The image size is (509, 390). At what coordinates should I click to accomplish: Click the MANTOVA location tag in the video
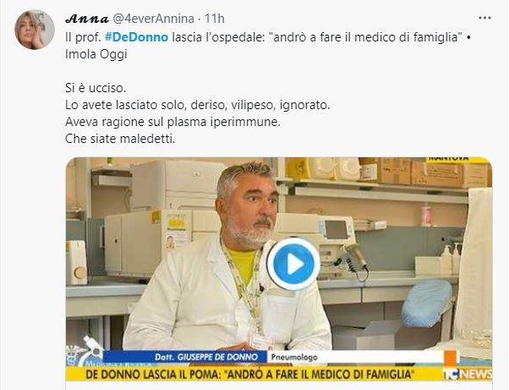click(x=449, y=159)
